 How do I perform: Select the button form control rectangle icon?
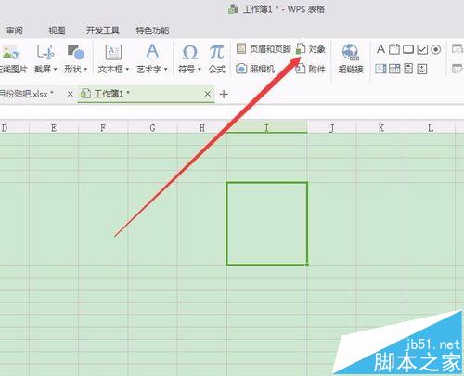408,49
